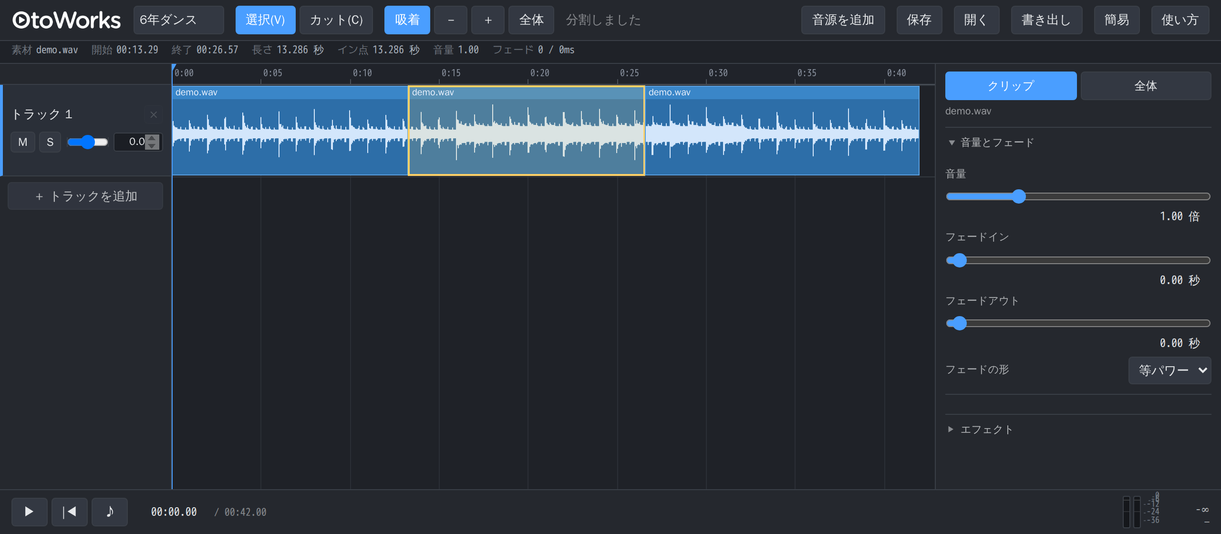This screenshot has width=1221, height=534.
Task: Click the return-to-start button
Action: (69, 512)
